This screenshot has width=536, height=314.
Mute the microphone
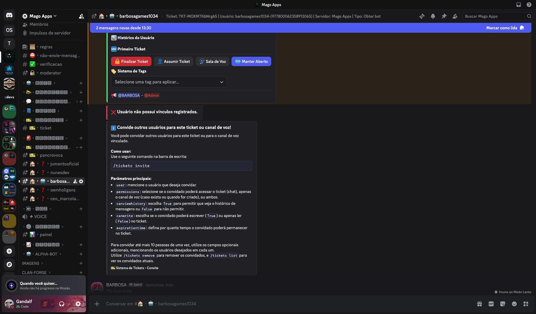pyautogui.click(x=45, y=304)
